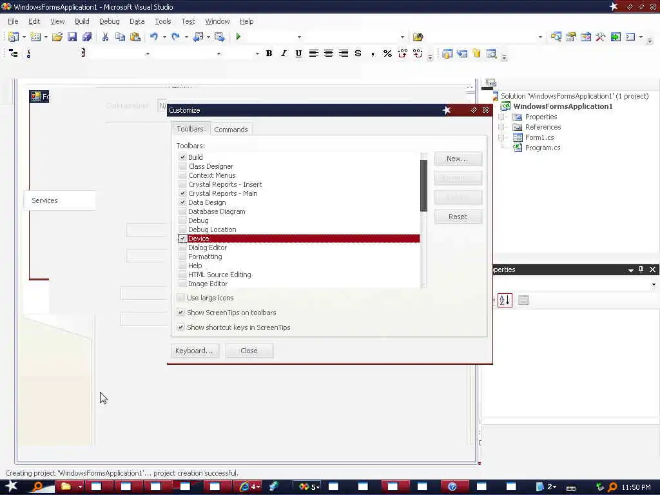Open Solution Explorer from the toolbar icon

coord(556,37)
